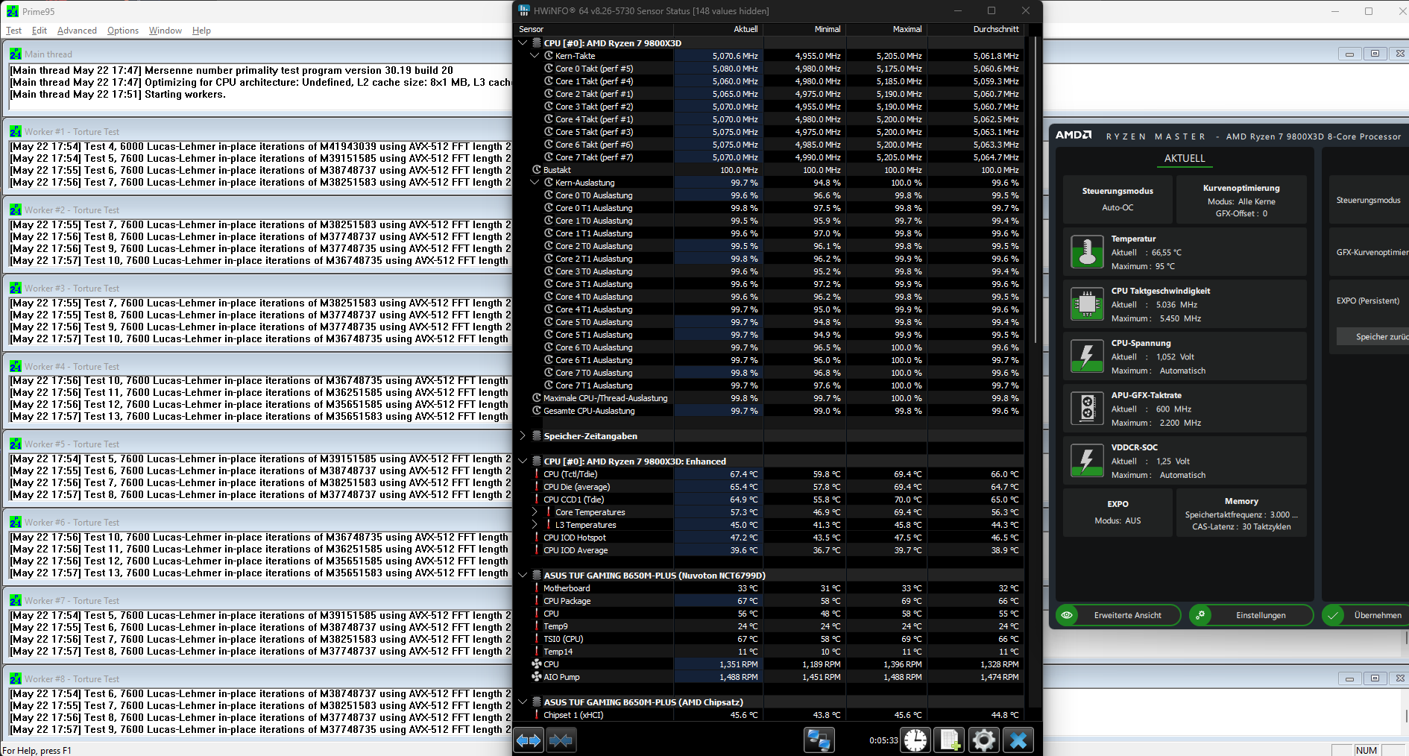Click the Kurvenoptimierung card in Ryzen Master
Viewport: 1409px width, 756px height.
1241,200
